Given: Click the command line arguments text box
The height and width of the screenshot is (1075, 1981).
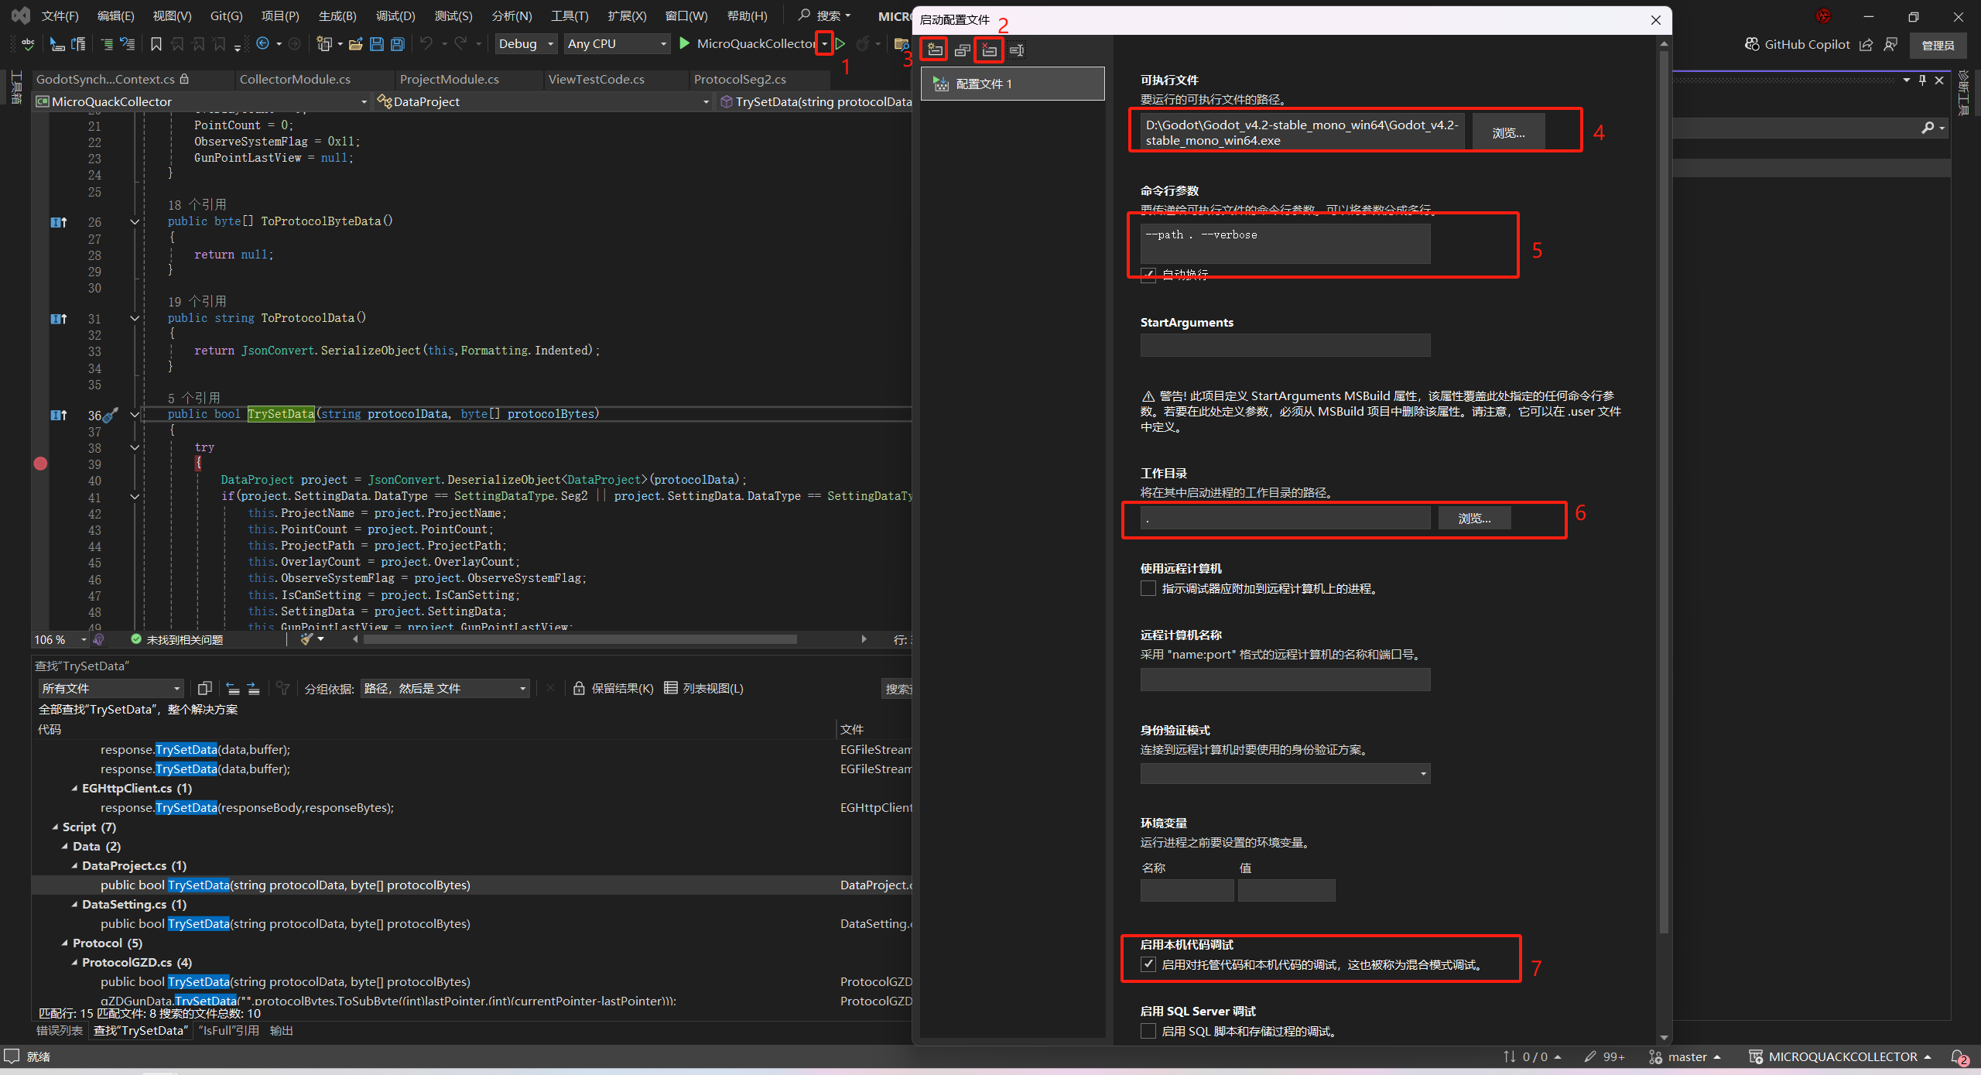Looking at the screenshot, I should [1285, 243].
